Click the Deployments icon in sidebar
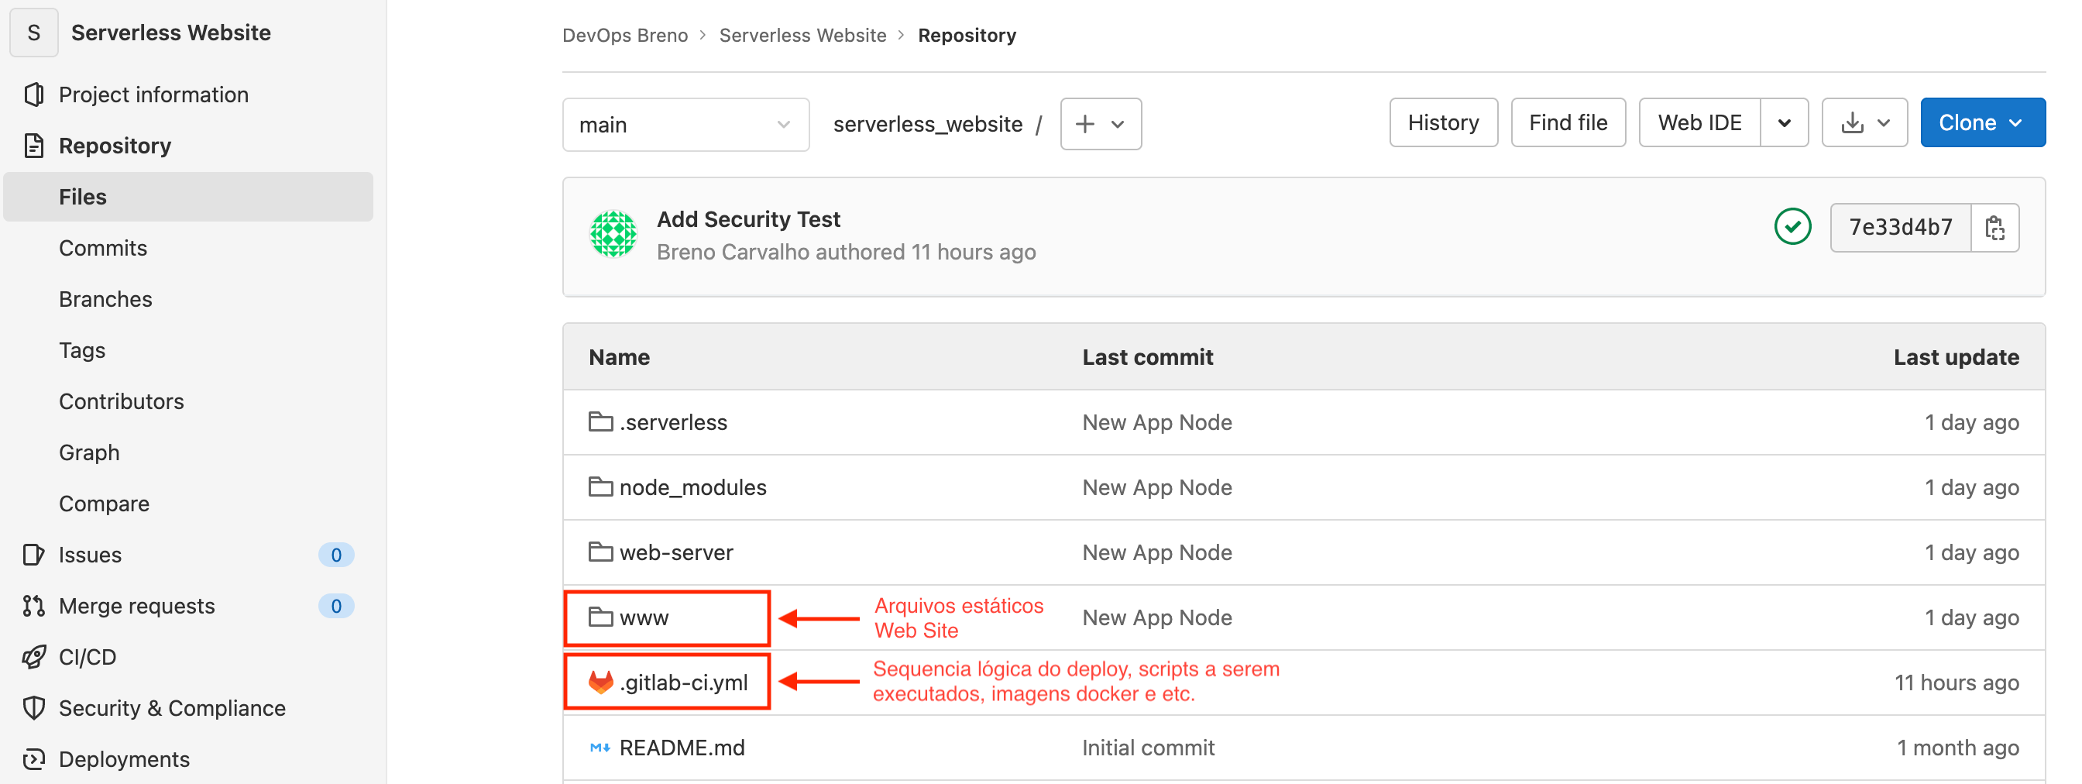Screen dimensions: 2082x784 tap(34, 759)
